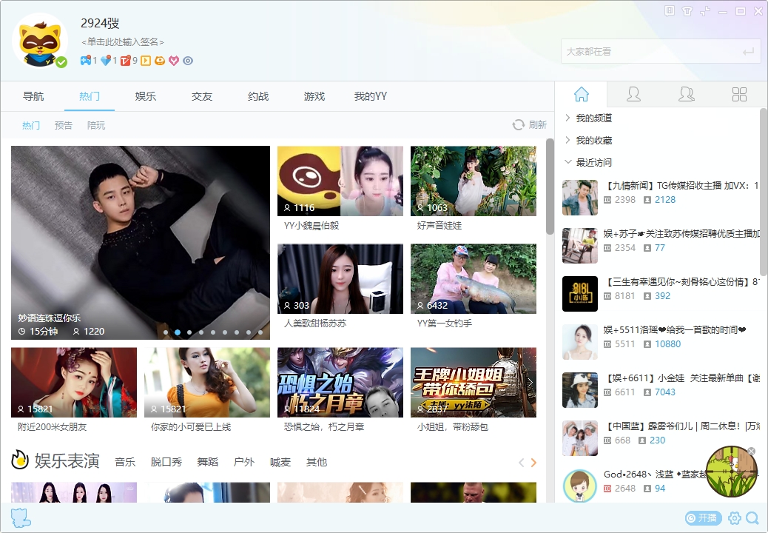Open the orange mascot face badge icon
This screenshot has height=533, width=768.
tap(160, 60)
